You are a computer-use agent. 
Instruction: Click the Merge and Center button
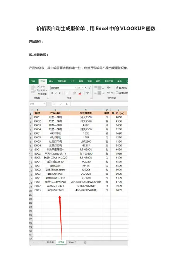point(122,93)
